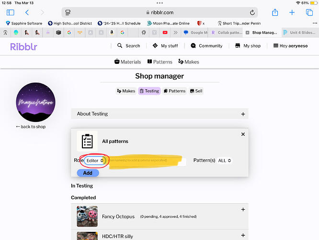This screenshot has width=319, height=240.
Task: Open the page reader menu icon
Action: pos(68,12)
